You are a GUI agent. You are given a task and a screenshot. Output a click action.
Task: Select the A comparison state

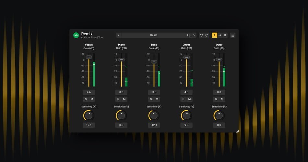pos(214,35)
